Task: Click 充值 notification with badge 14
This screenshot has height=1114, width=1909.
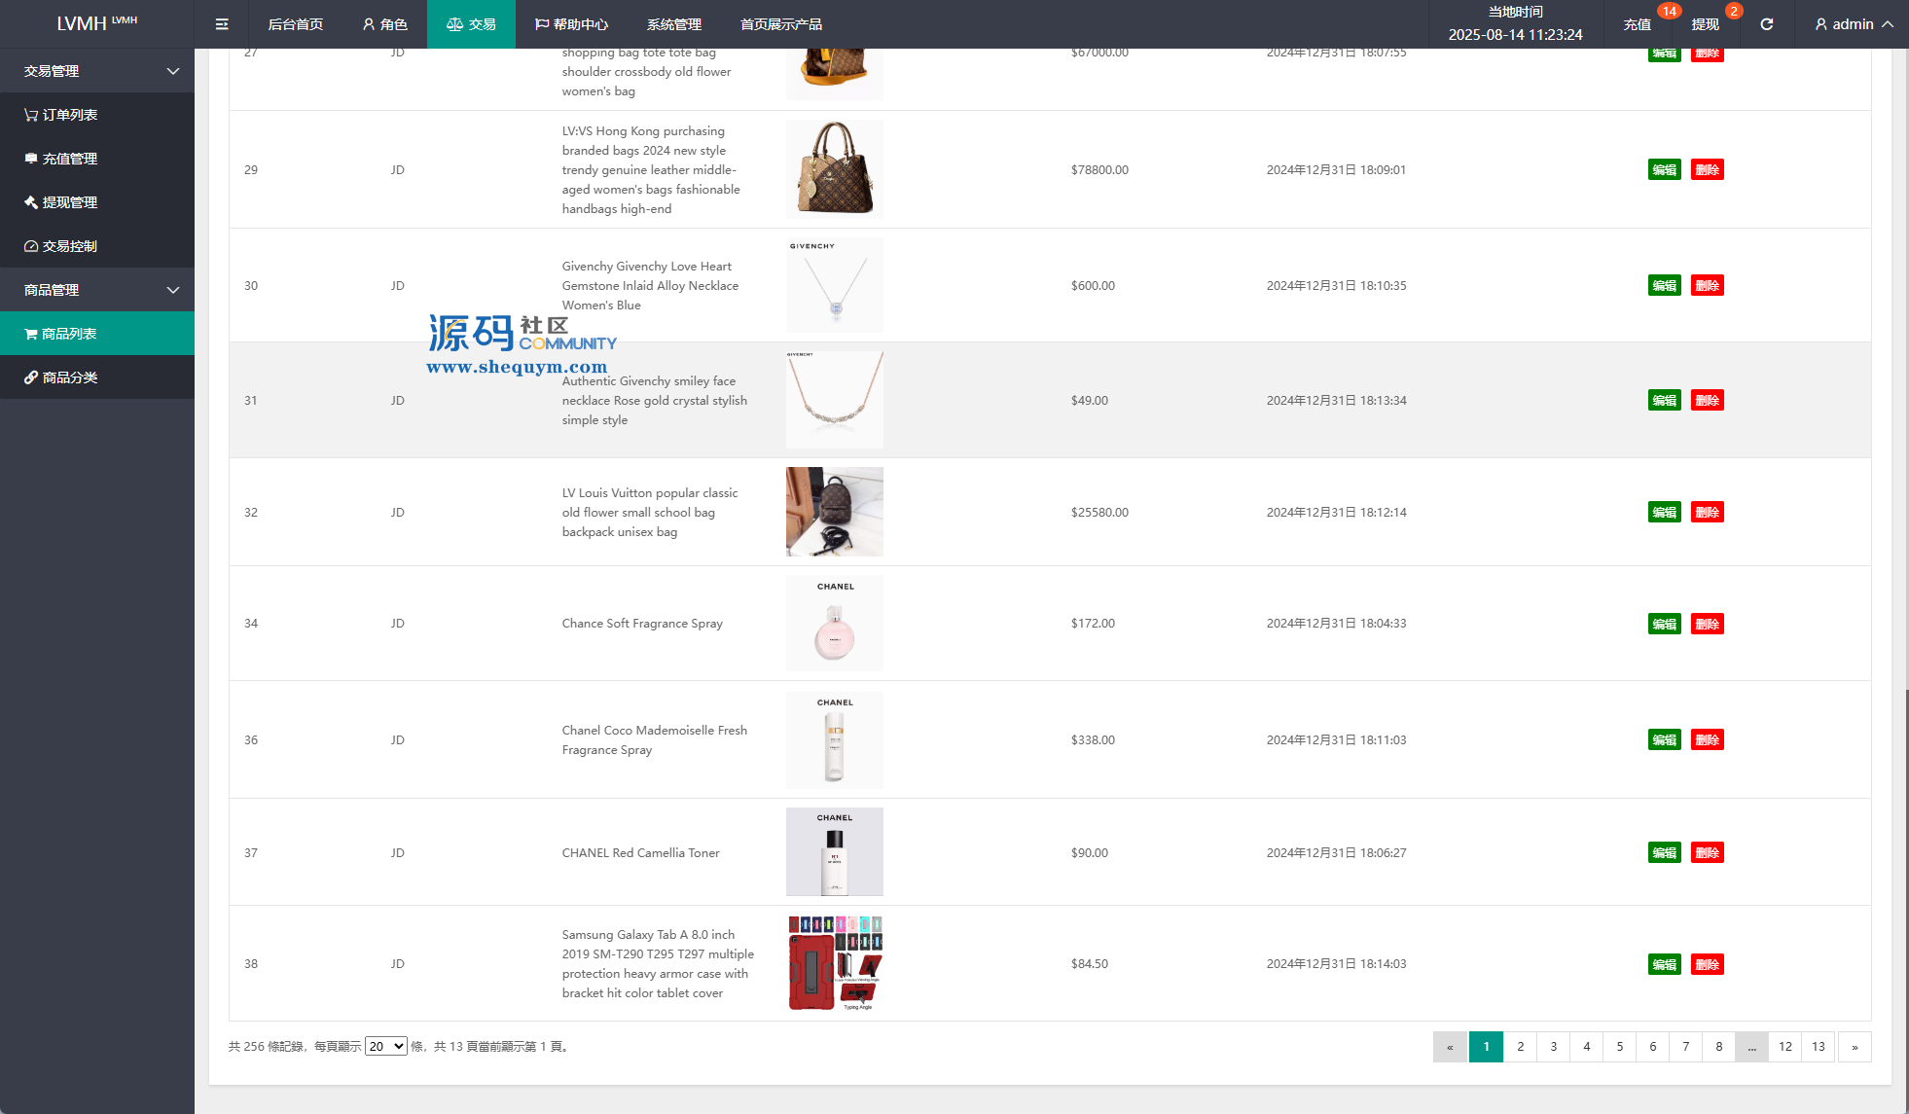Action: click(1638, 24)
